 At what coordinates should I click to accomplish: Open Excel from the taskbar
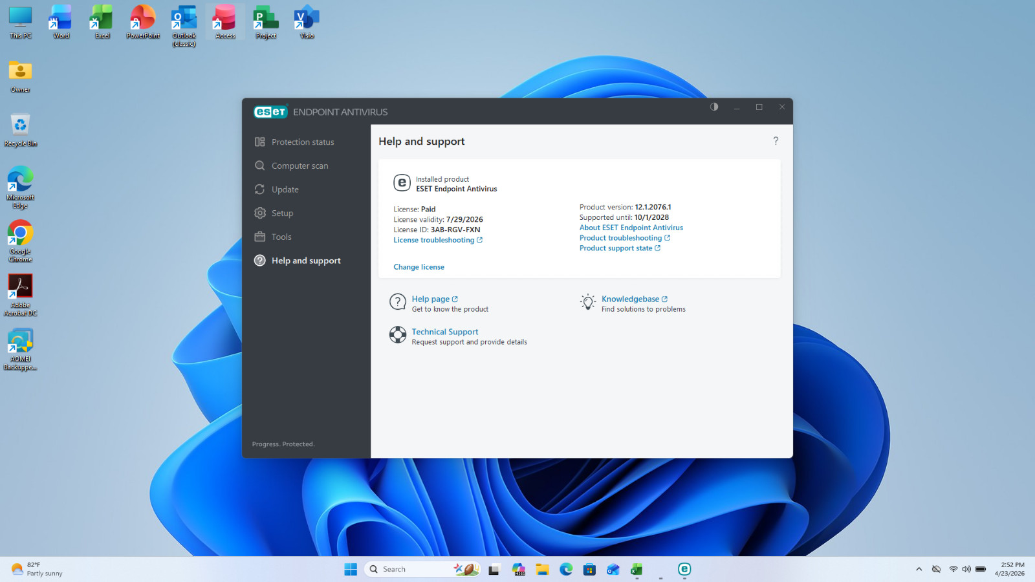637,569
